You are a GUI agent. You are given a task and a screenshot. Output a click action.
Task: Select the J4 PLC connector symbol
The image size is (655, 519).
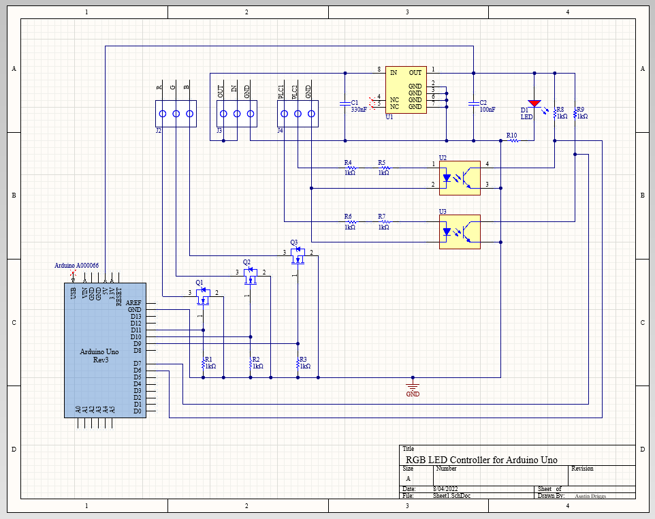[x=297, y=114]
